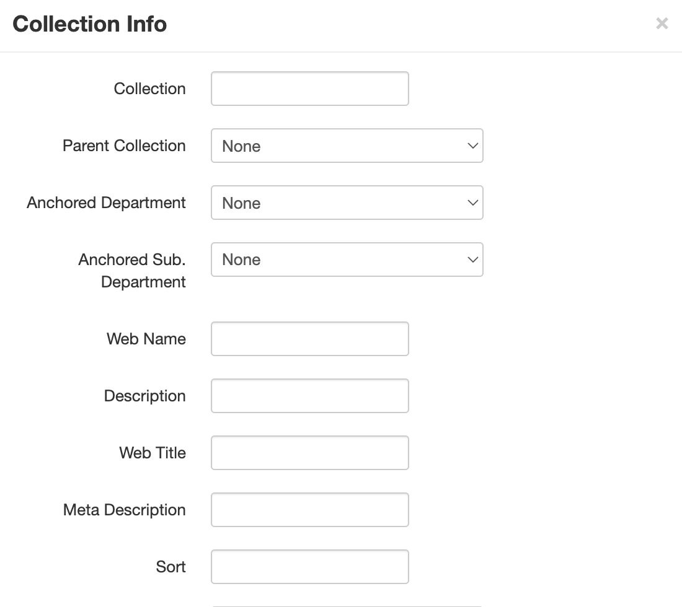Click the Meta Description input field

pos(309,510)
